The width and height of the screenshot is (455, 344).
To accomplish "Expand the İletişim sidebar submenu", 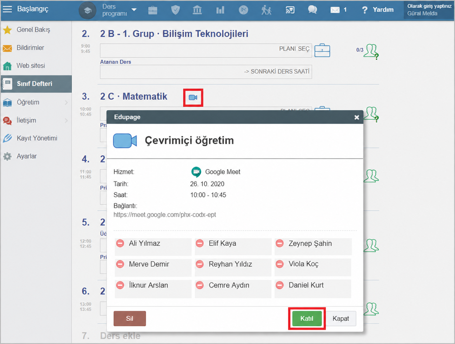I will (x=66, y=120).
